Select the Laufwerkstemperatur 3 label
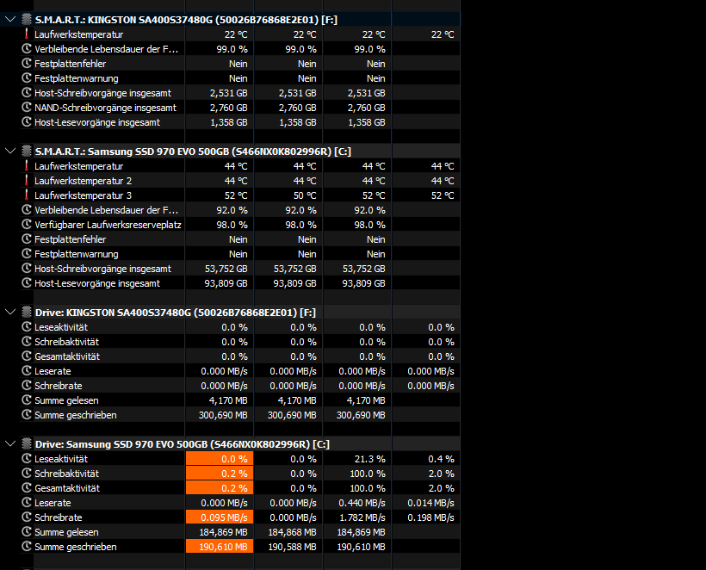 83,195
